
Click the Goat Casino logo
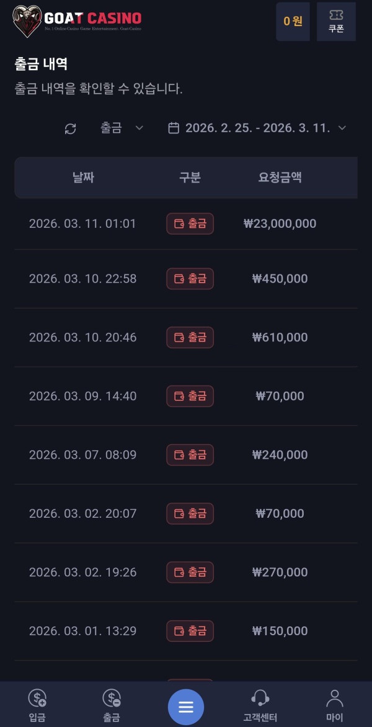coord(77,21)
